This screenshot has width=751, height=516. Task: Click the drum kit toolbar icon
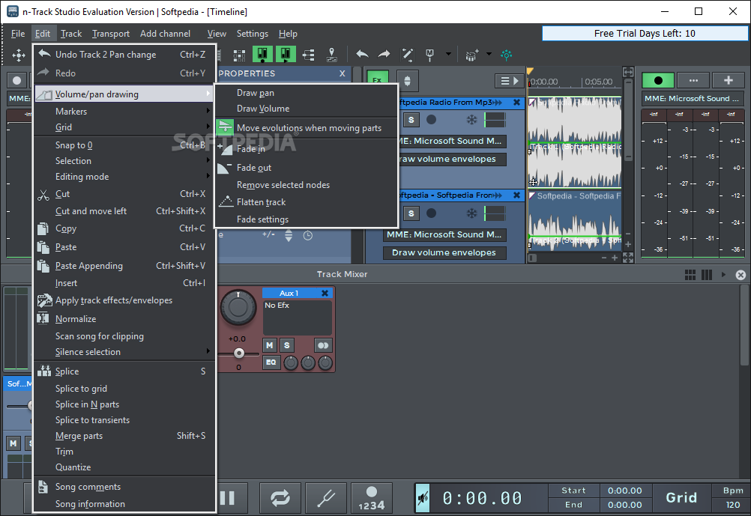[x=471, y=55]
